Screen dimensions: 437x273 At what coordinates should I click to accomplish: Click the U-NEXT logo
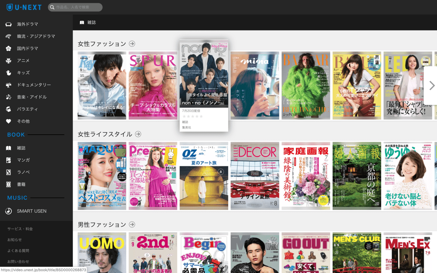(24, 7)
